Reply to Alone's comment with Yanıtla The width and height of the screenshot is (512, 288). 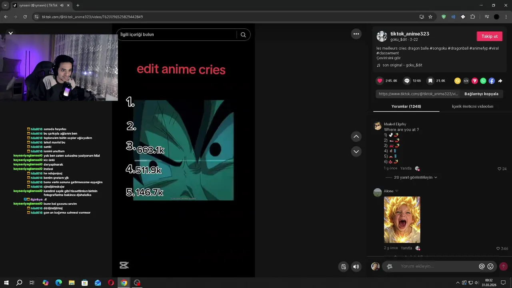[406, 248]
